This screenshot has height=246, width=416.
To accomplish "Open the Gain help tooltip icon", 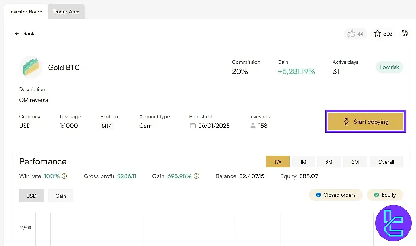I will click(196, 176).
